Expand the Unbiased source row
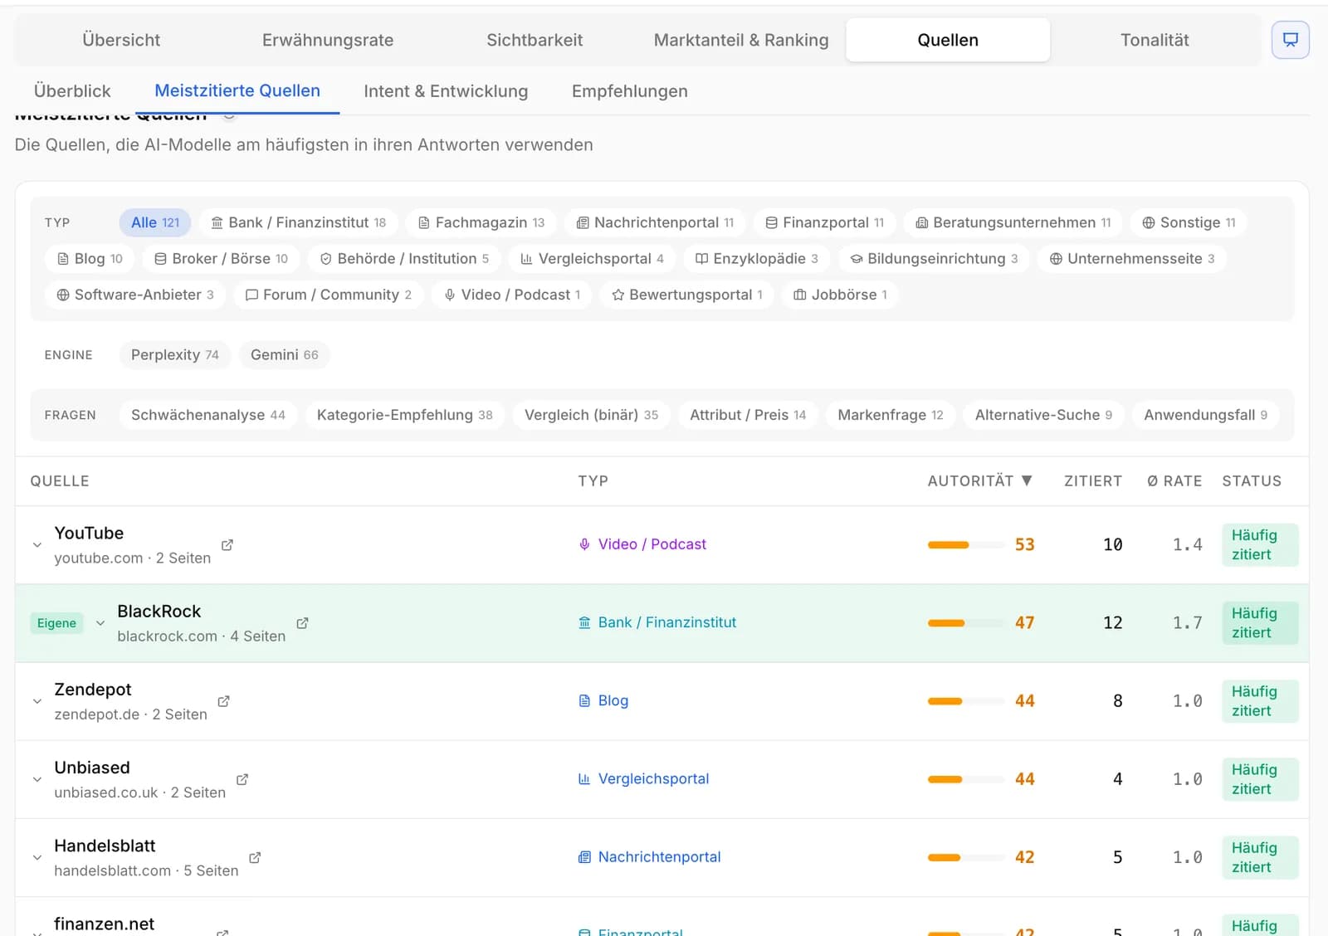1328x936 pixels. pyautogui.click(x=37, y=779)
